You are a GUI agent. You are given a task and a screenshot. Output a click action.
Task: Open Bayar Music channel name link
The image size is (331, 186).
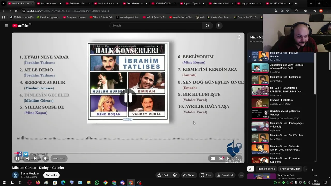point(28,174)
